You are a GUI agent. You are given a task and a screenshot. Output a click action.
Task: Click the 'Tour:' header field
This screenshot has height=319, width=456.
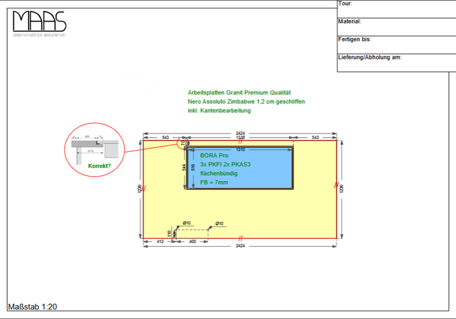pos(396,9)
